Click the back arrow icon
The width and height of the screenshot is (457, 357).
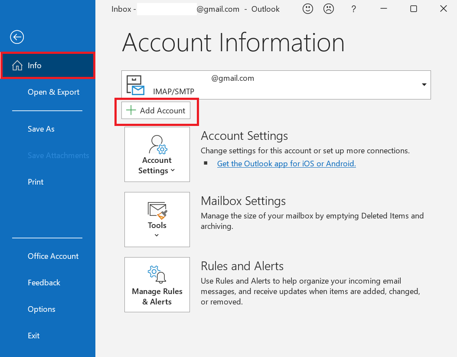click(17, 37)
